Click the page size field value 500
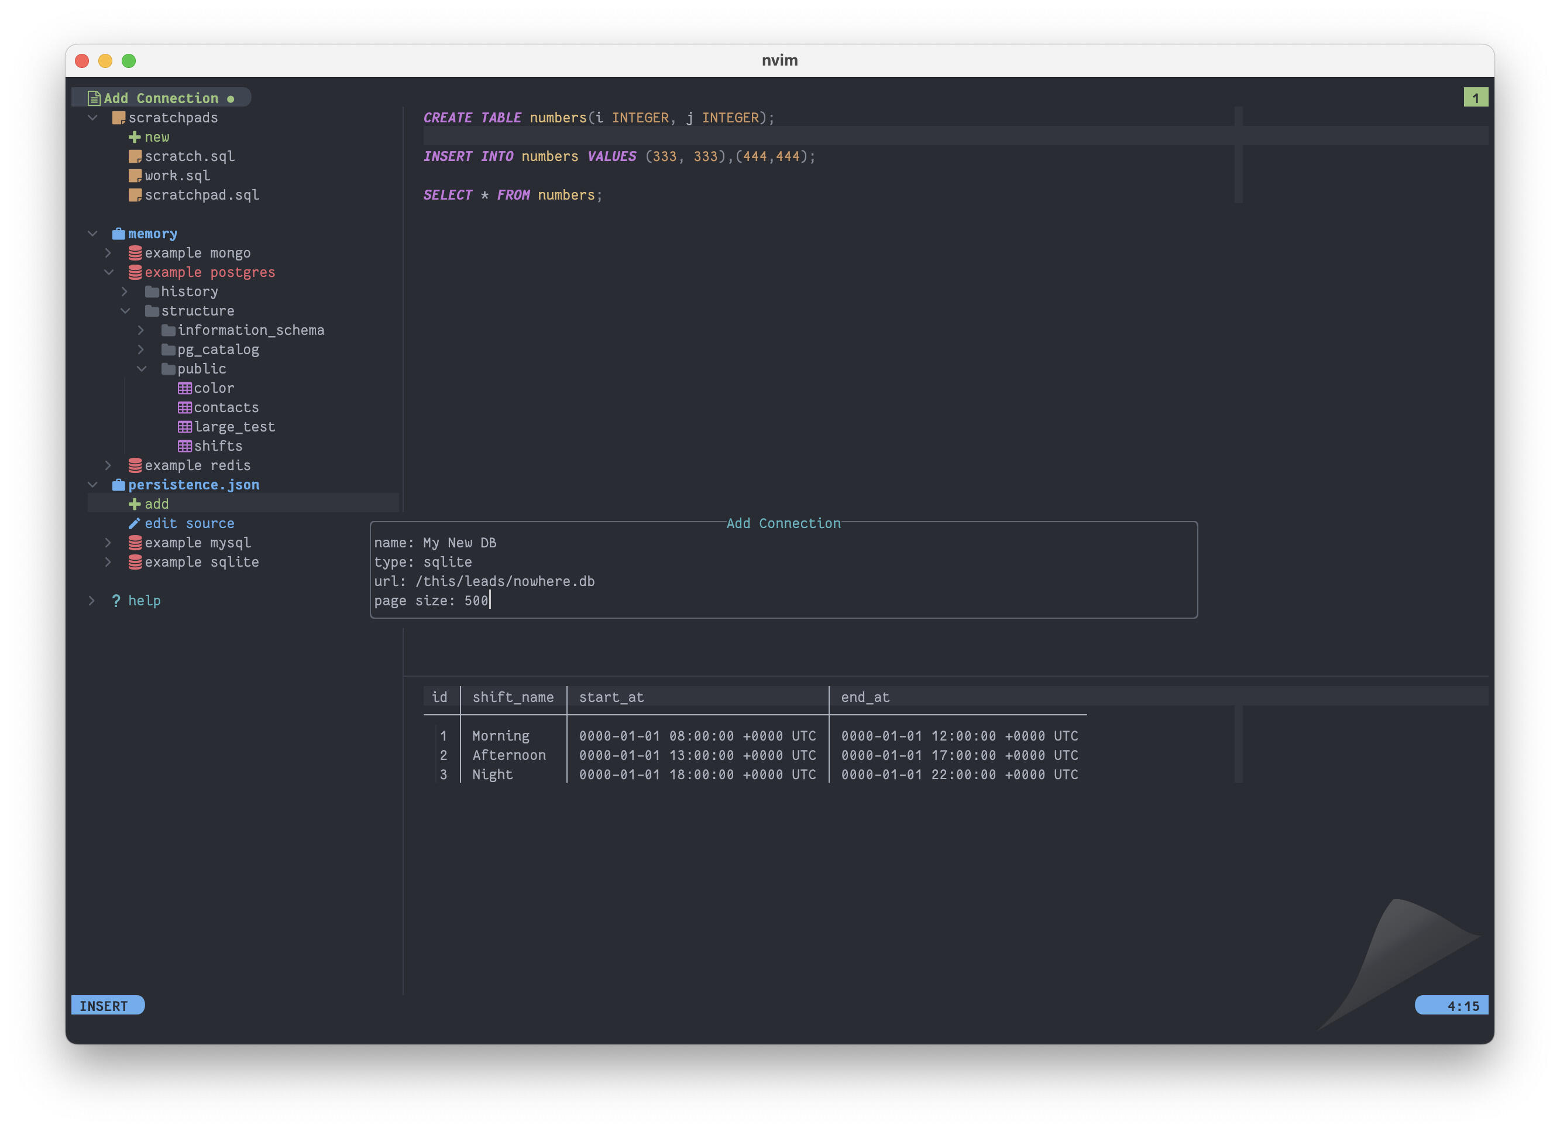 coord(476,601)
